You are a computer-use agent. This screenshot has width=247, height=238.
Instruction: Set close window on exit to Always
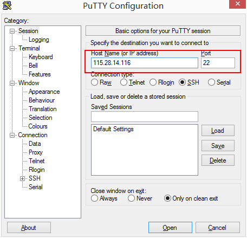[94, 198]
